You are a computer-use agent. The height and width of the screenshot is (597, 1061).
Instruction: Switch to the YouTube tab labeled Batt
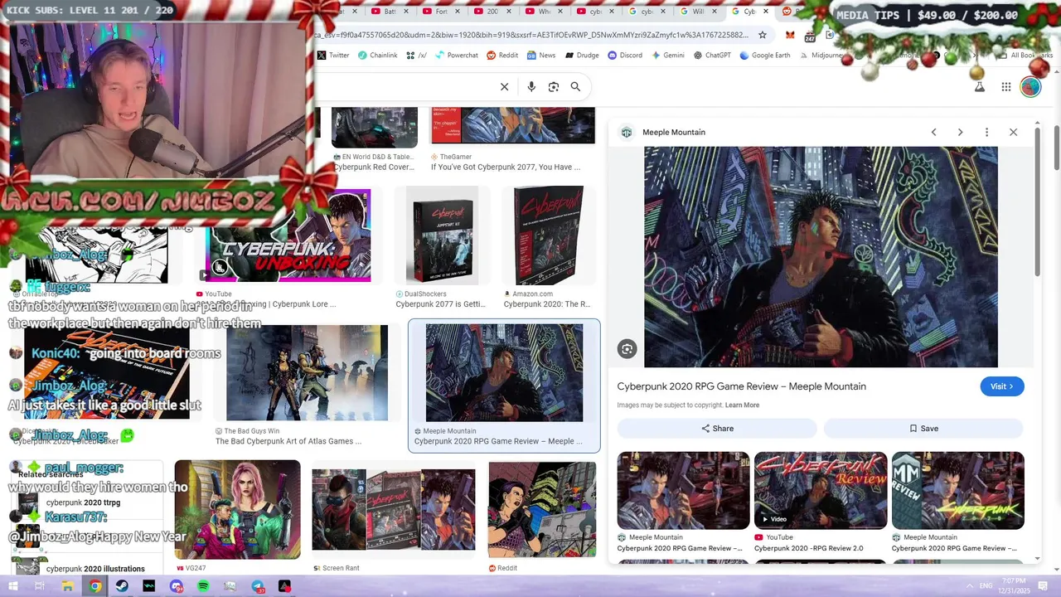point(389,12)
